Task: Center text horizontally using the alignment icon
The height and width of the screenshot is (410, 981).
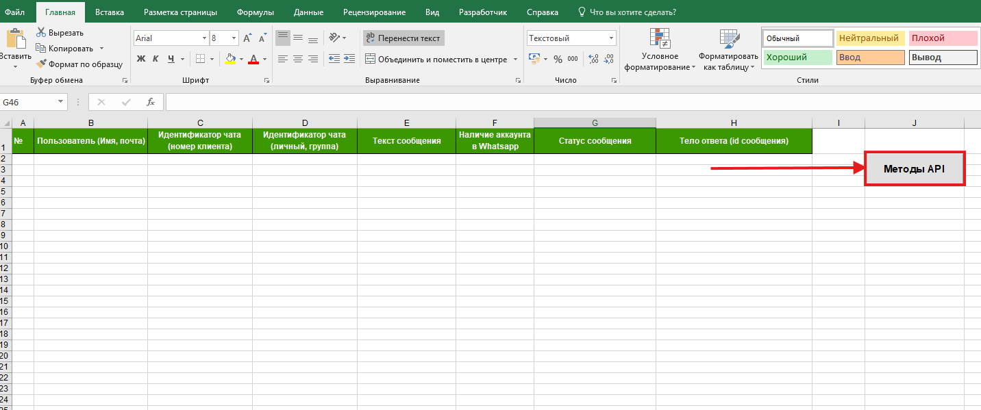Action: [x=298, y=59]
